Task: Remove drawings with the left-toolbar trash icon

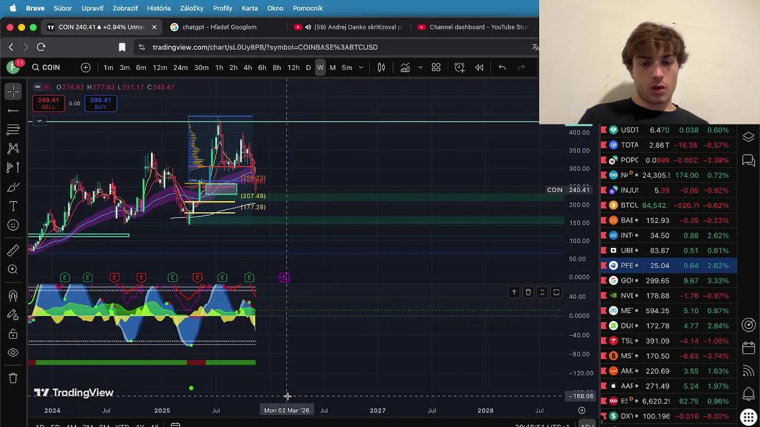Action: [13, 378]
